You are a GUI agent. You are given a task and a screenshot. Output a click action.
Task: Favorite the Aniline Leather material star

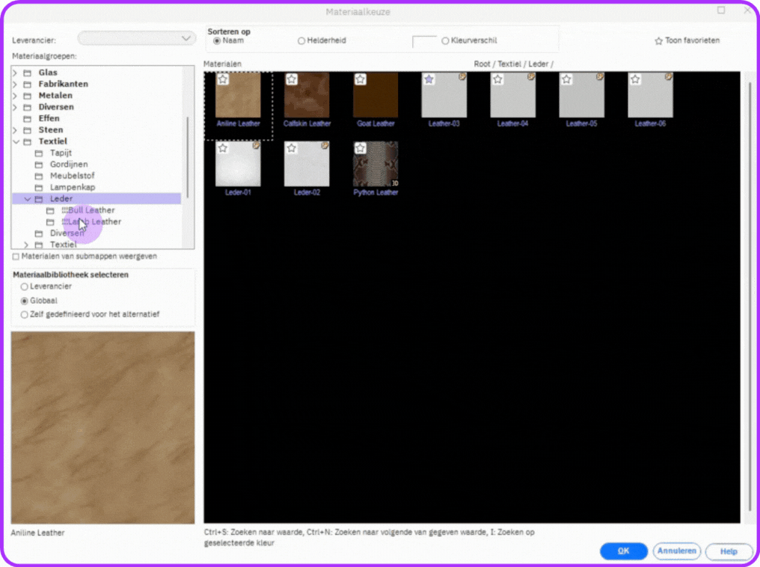coord(223,79)
